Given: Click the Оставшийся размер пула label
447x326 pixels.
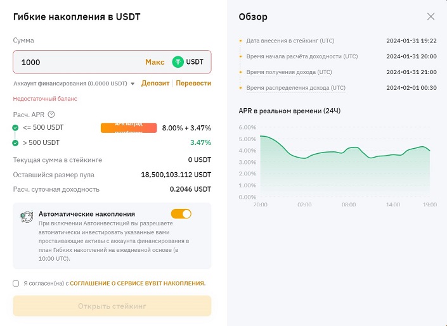Looking at the screenshot, I should pyautogui.click(x=54, y=175).
